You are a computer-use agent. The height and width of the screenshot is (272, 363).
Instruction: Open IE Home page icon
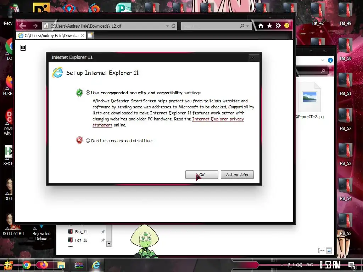pyautogui.click(x=261, y=25)
